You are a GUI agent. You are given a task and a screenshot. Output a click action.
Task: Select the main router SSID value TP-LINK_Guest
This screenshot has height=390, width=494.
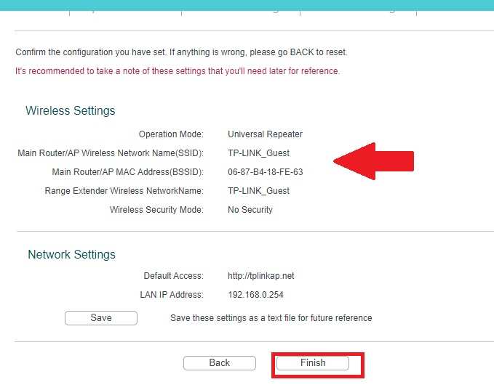[259, 153]
